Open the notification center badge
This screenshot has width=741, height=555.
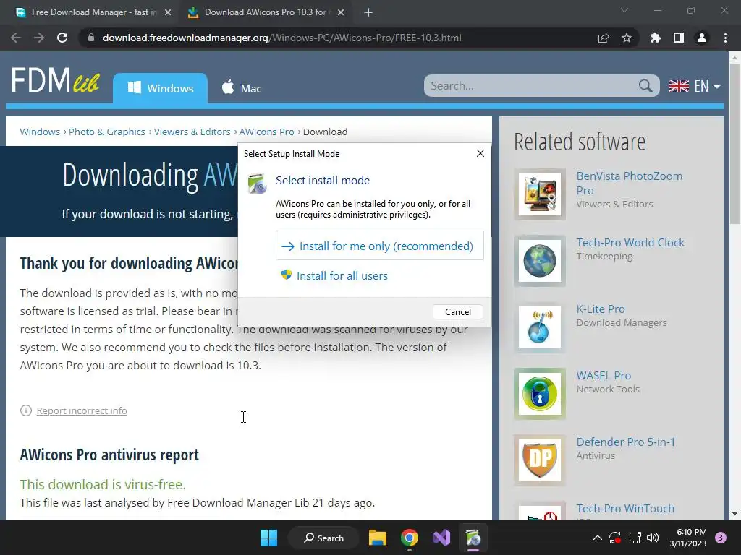(720, 538)
